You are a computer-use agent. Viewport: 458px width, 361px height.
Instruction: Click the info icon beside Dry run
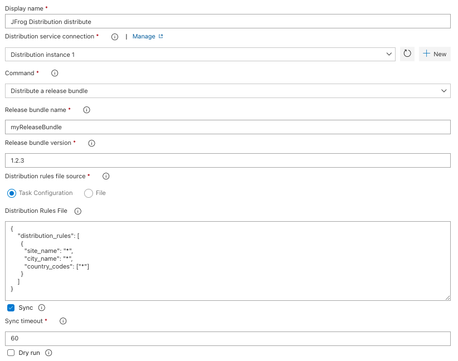(48, 352)
